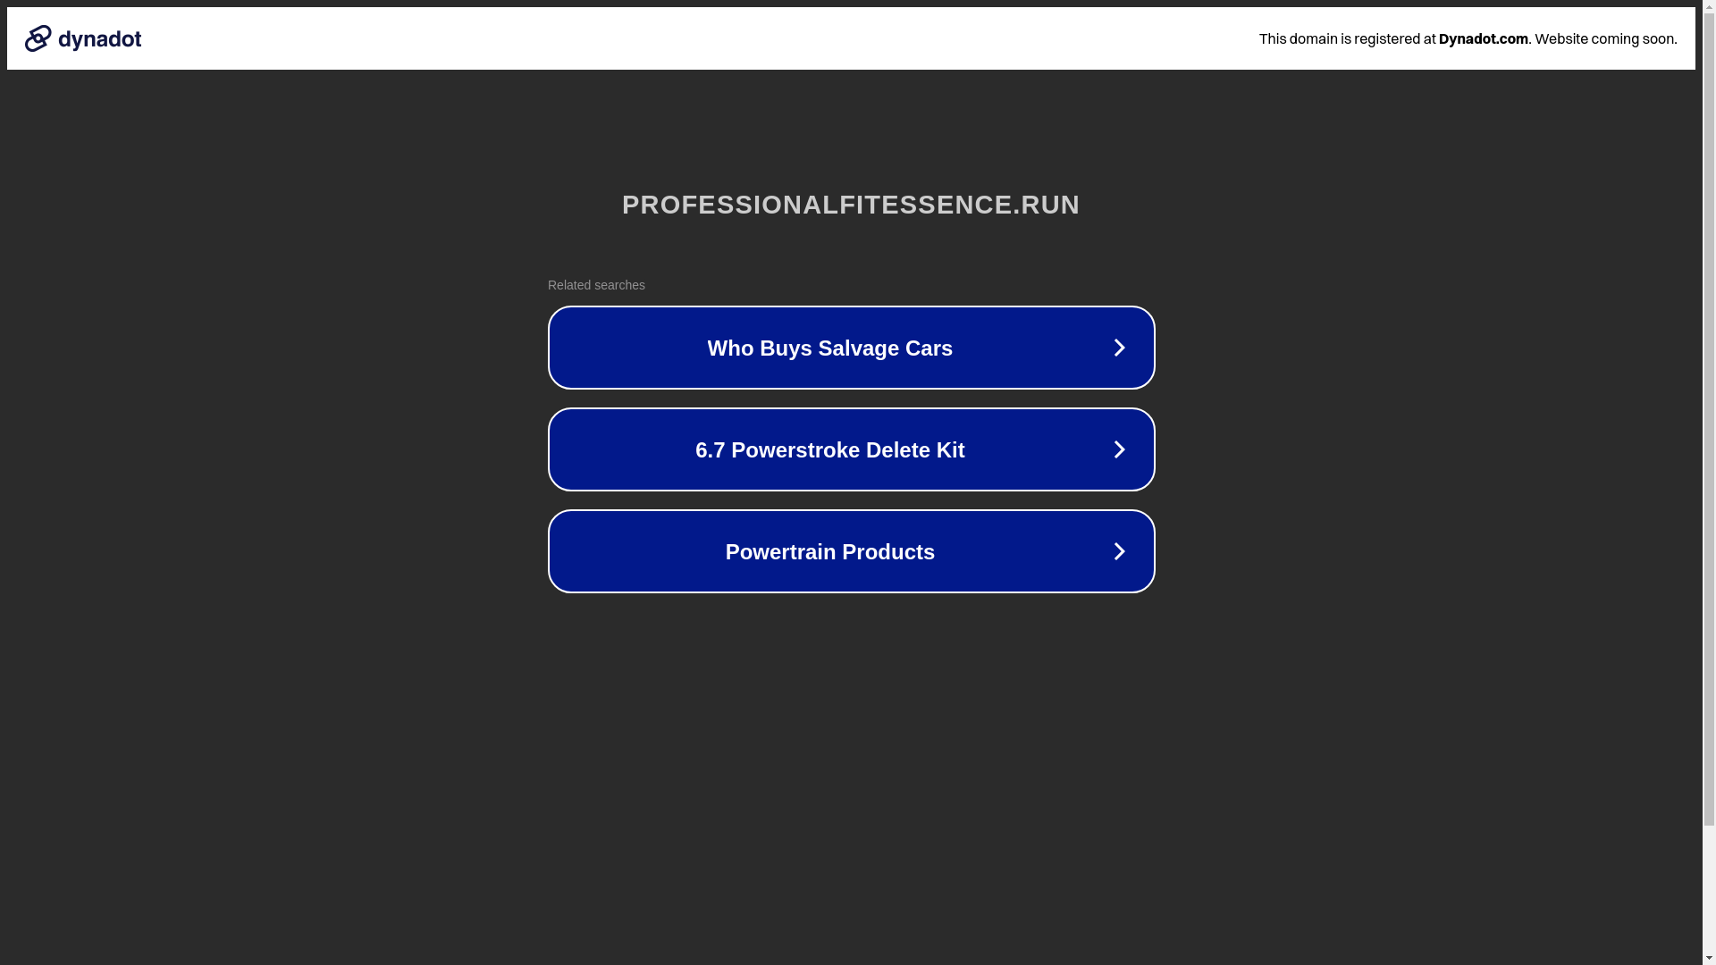
Task: Click chevron arrow on Salvage Cars row
Action: coord(1119,348)
